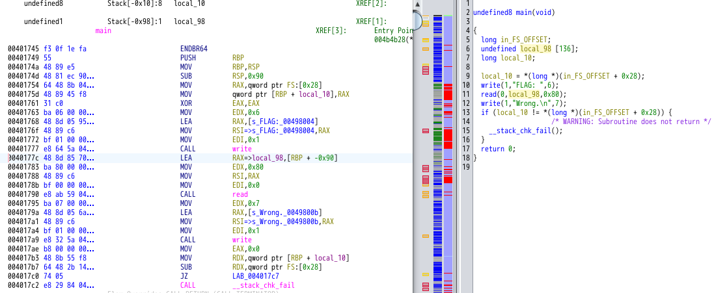
Task: Click undefined1 data type in listing header
Action: tap(43, 21)
